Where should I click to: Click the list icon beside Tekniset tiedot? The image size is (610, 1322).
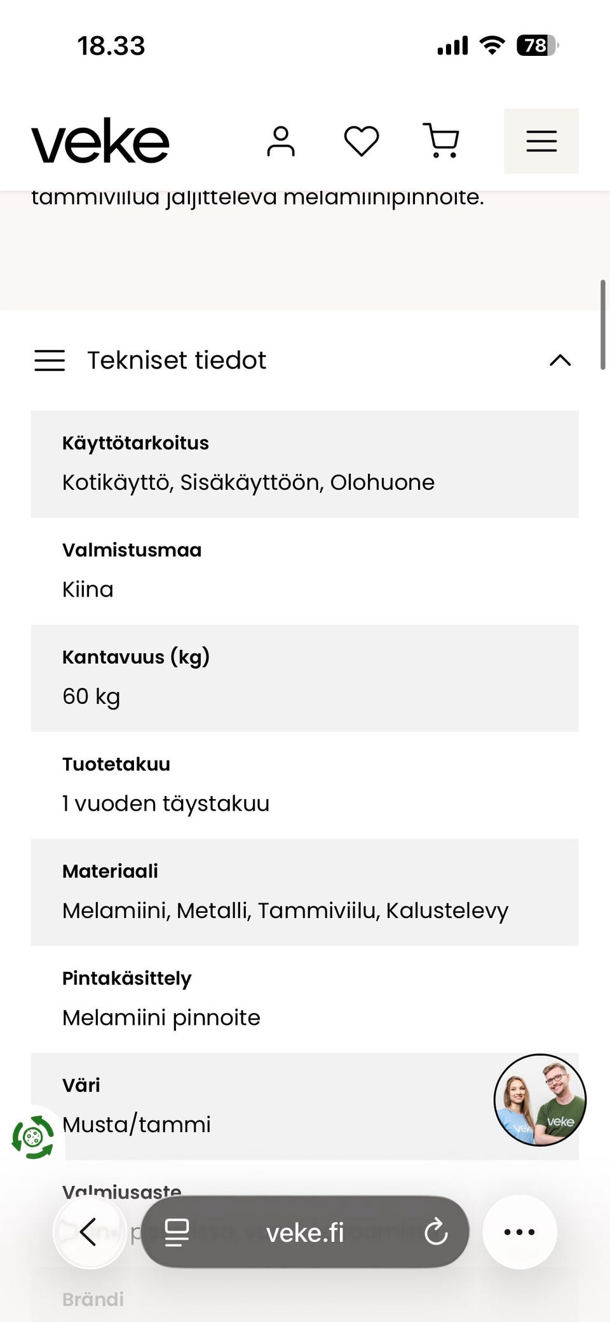50,360
